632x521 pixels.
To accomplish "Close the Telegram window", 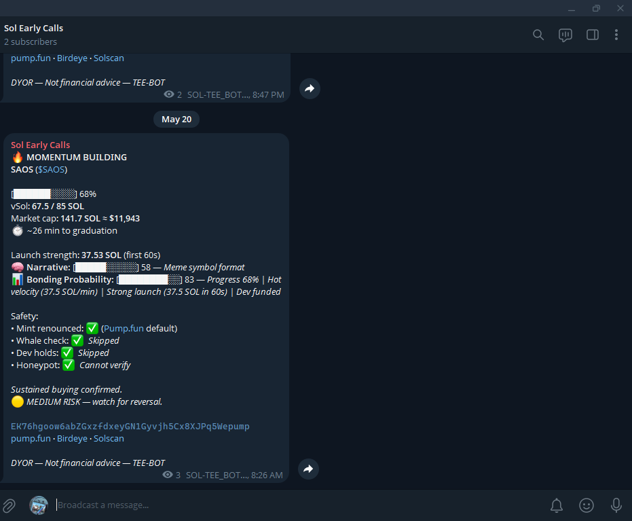I will (x=620, y=8).
